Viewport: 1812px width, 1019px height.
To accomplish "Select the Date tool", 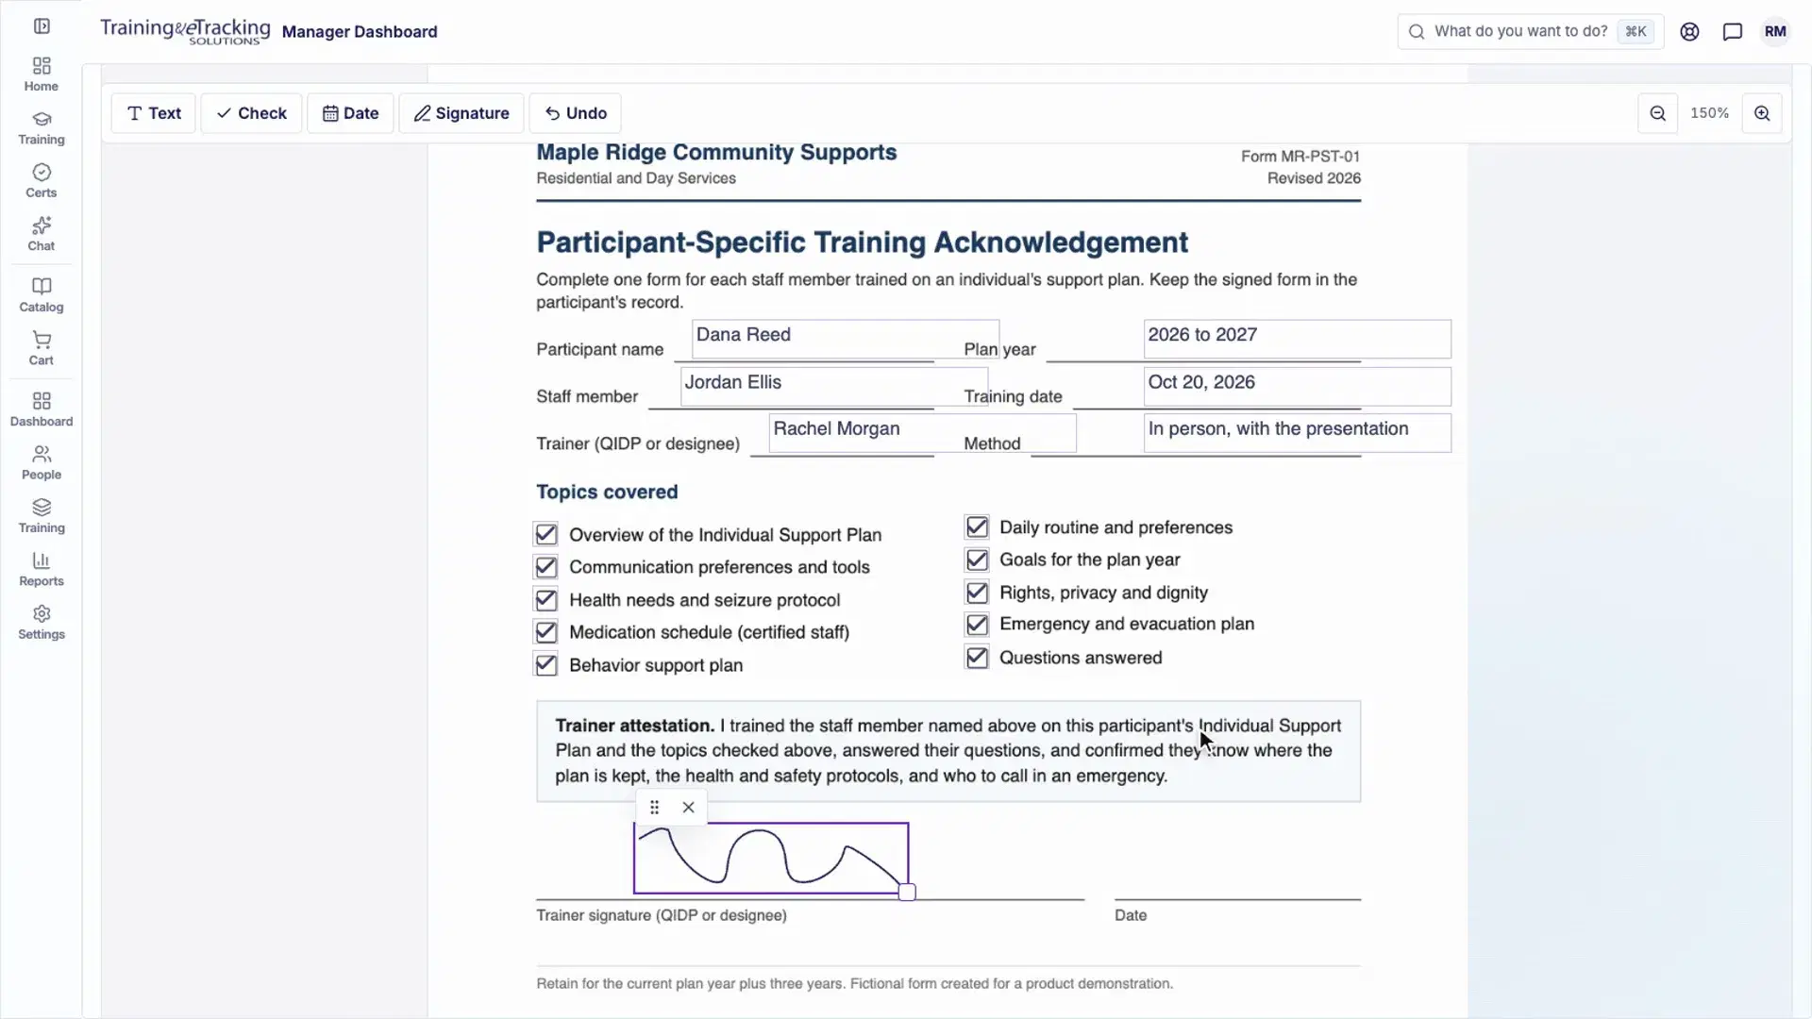I will (x=350, y=113).
